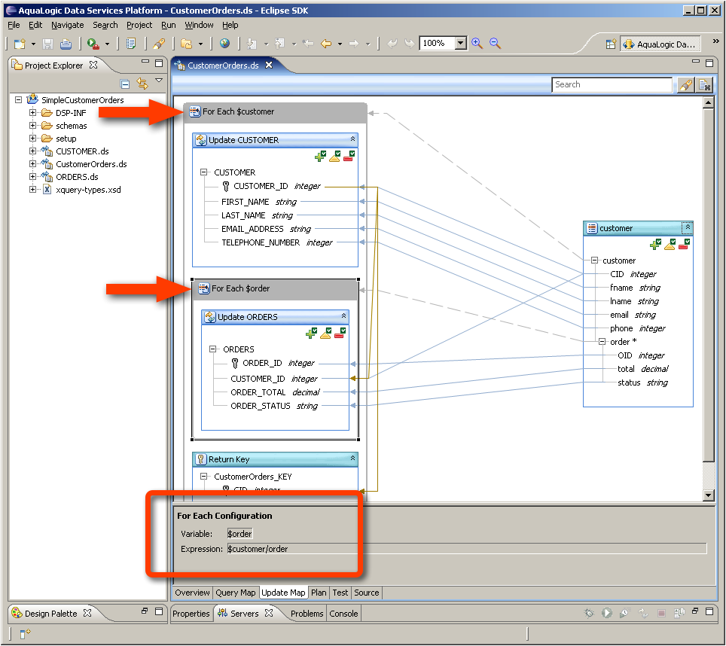Switch to the Source tab

pos(366,593)
